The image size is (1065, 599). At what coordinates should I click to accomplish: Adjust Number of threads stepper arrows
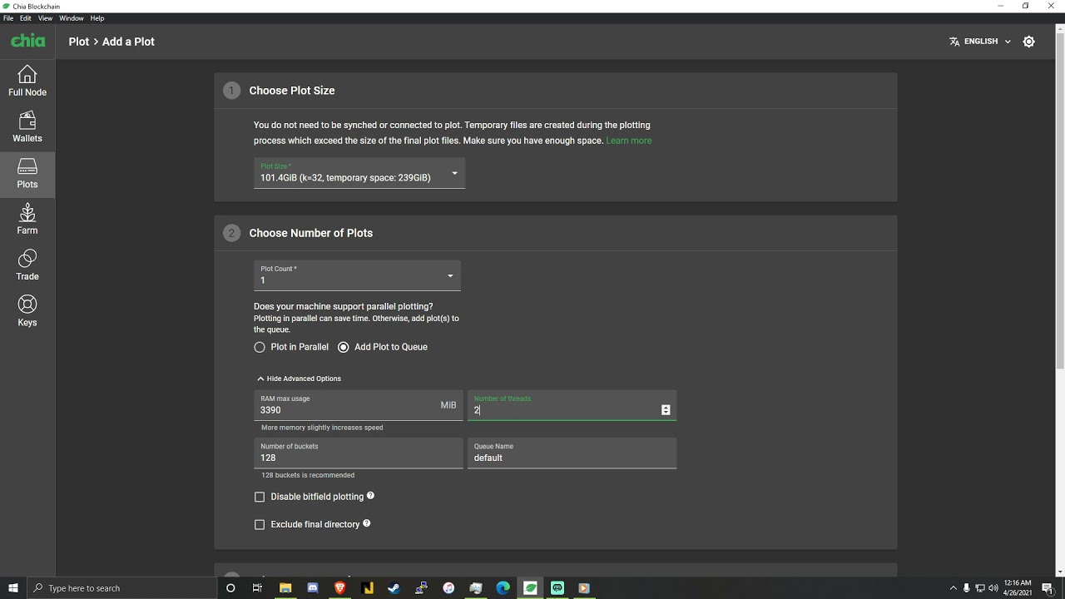coord(666,409)
